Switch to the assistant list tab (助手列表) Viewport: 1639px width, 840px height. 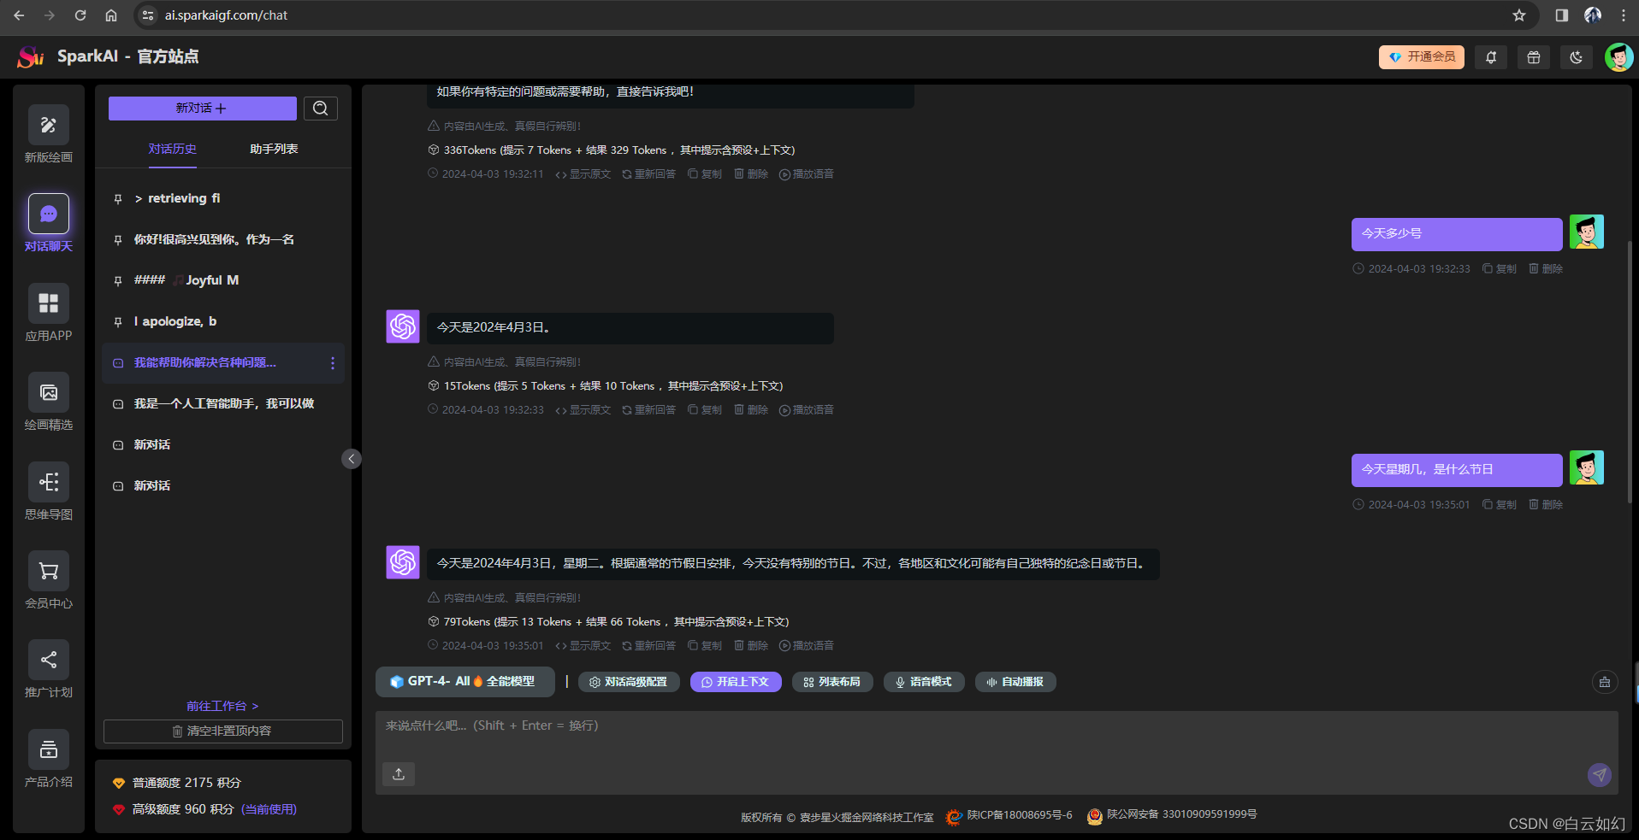[274, 150]
